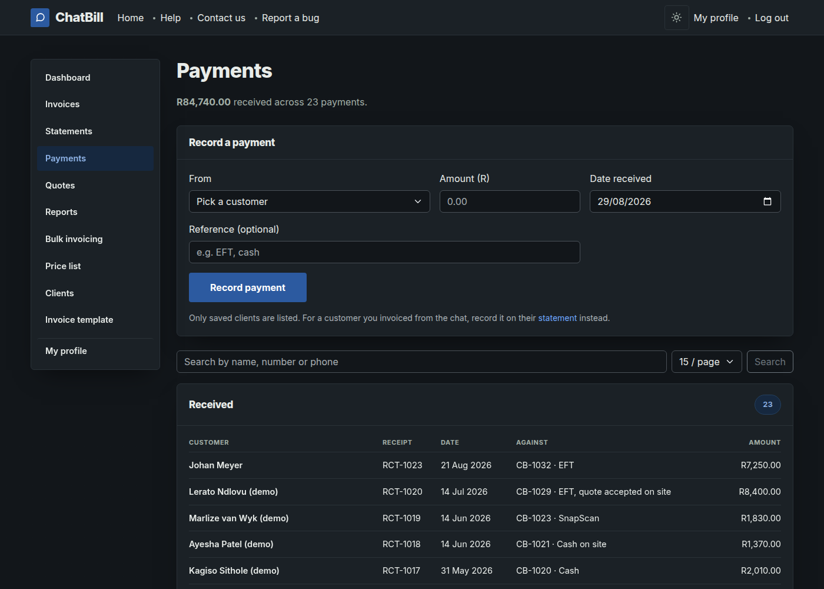
Task: Follow the statement link in the note
Action: coord(557,318)
